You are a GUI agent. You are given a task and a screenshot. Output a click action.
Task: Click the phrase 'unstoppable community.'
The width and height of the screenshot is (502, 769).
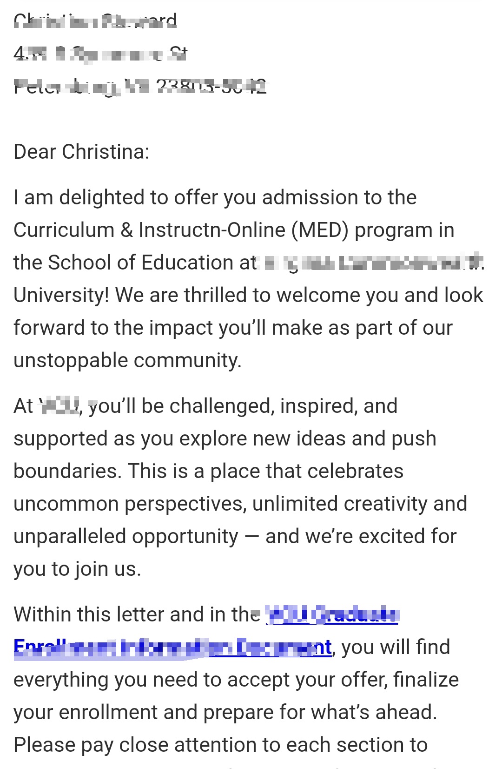pos(128,361)
